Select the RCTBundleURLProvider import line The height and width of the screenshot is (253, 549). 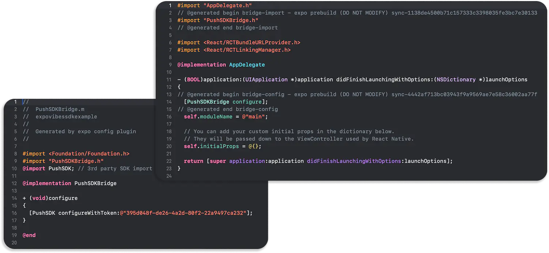pos(238,42)
